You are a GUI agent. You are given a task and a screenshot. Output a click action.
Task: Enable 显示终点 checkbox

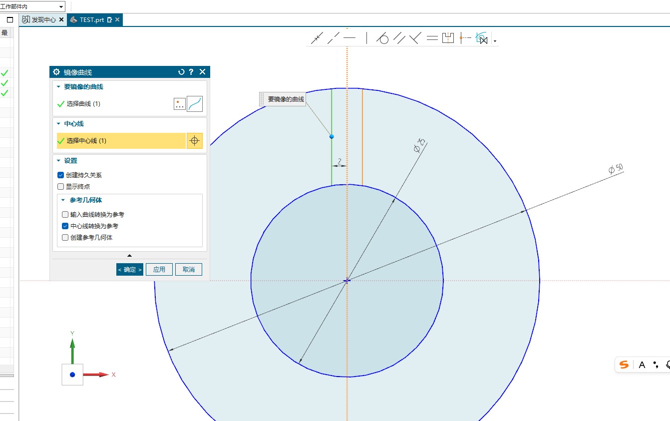(61, 187)
